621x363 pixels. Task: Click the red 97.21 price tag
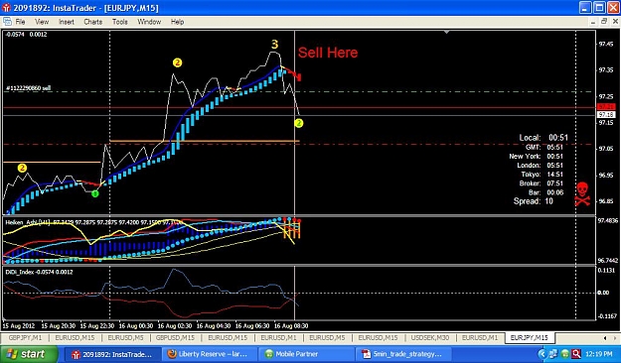click(606, 107)
